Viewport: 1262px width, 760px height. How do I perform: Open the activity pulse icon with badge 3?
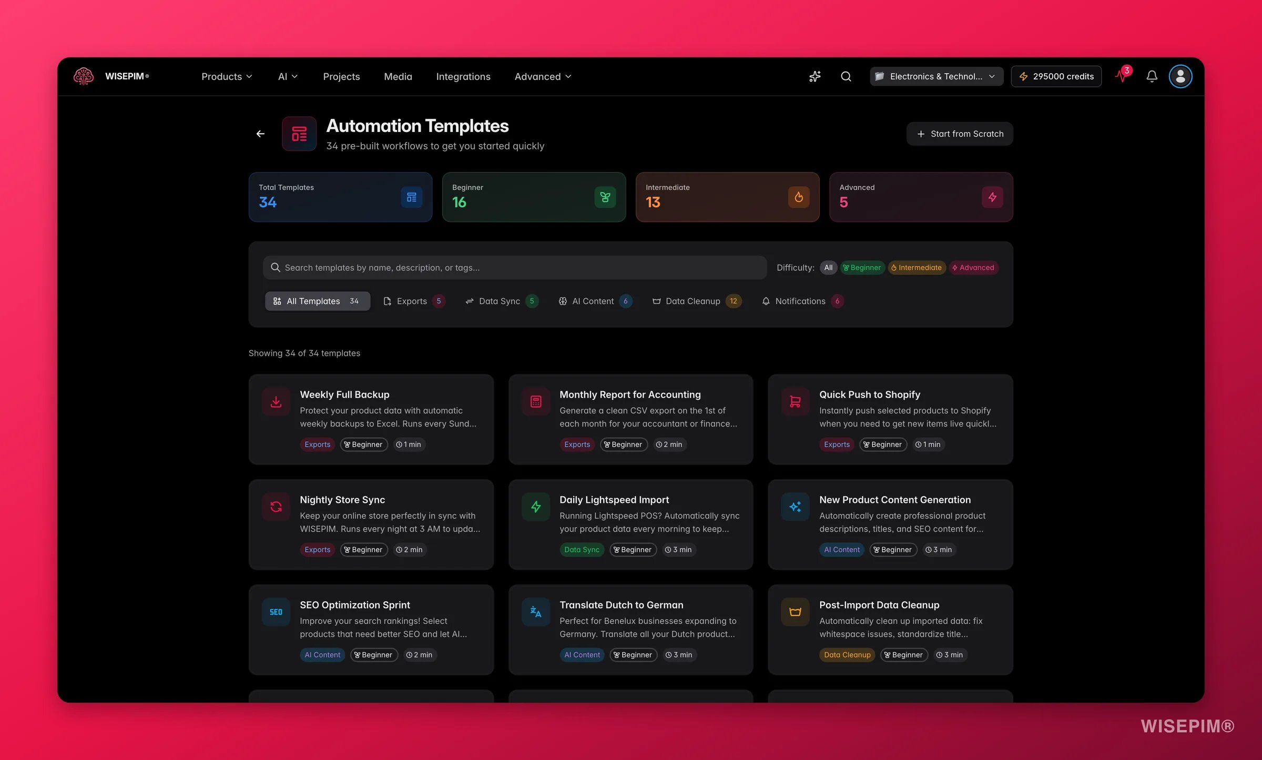1122,75
